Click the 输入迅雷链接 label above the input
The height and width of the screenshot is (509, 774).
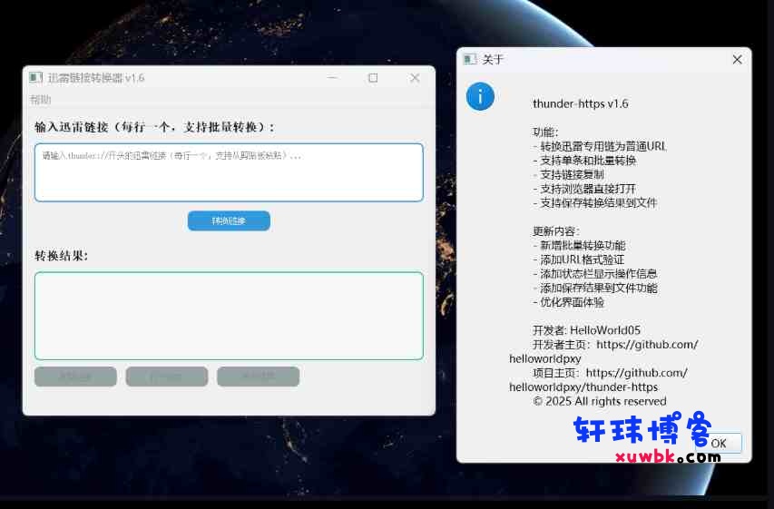pyautogui.click(x=154, y=127)
